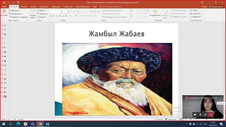This screenshot has height=127, width=226.
Task: Click the Review (Рецензирование) tab
Action: tap(83, 6)
